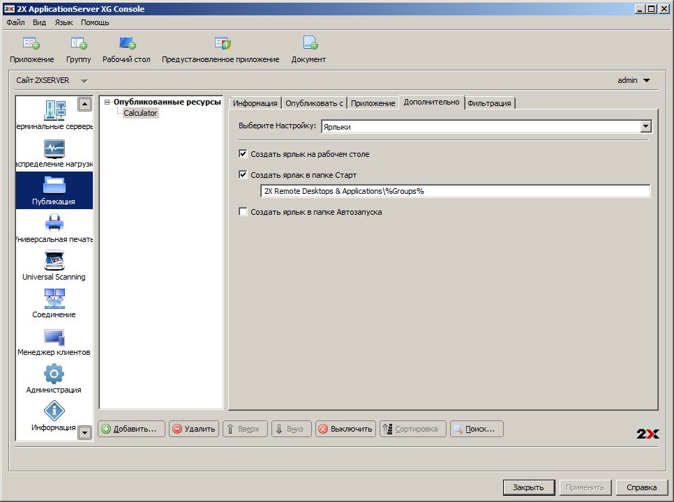Click the sidebar scroll down arrow
Screen dimensions: 674x502
tap(84, 432)
